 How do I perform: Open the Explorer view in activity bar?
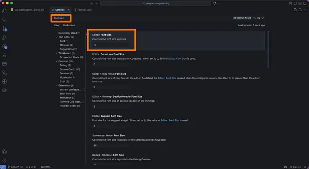[x=4, y=11]
